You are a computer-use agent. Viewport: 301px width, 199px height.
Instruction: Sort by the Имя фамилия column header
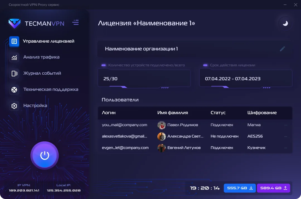(x=173, y=113)
